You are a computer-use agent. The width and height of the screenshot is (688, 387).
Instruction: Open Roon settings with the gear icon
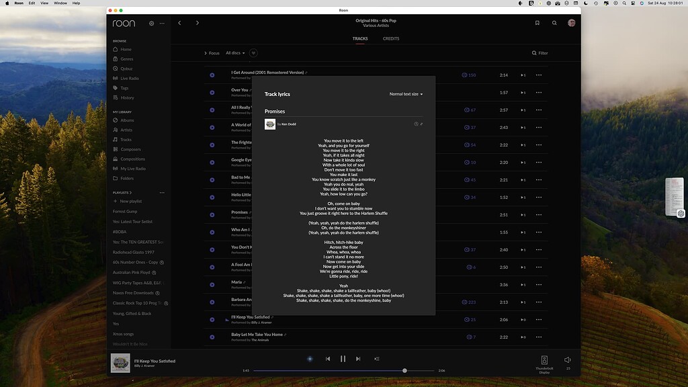[151, 23]
